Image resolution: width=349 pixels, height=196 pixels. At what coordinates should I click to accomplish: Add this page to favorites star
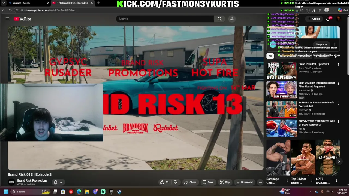tap(307, 10)
